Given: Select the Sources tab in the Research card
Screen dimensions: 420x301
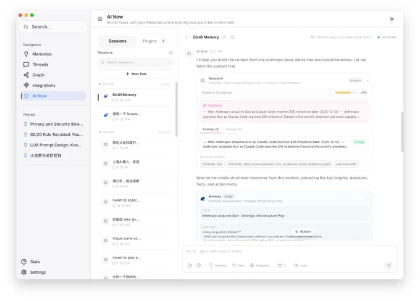Looking at the screenshot, I should [x=233, y=130].
